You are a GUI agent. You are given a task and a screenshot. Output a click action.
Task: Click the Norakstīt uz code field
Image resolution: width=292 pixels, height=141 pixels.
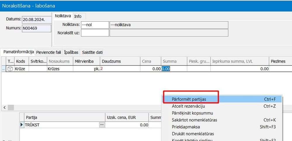click(x=95, y=33)
